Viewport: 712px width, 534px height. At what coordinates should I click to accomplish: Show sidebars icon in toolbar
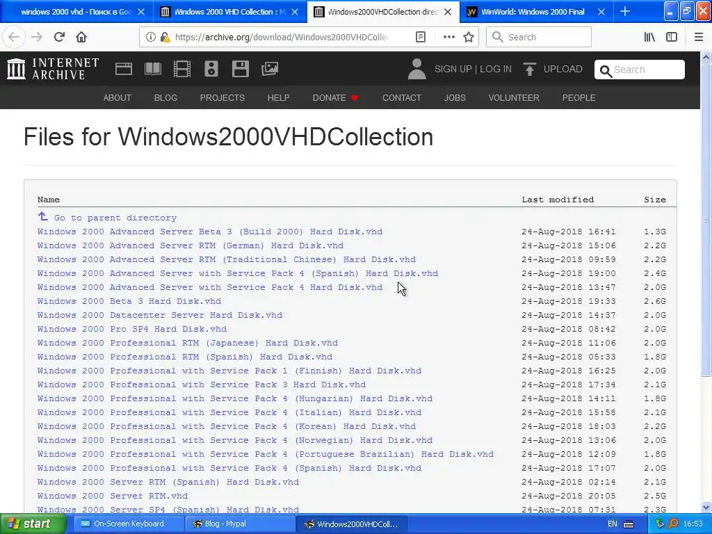click(672, 37)
